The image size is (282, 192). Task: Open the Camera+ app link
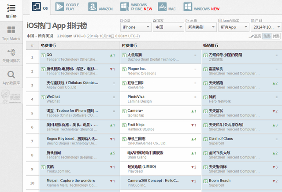click(135, 111)
